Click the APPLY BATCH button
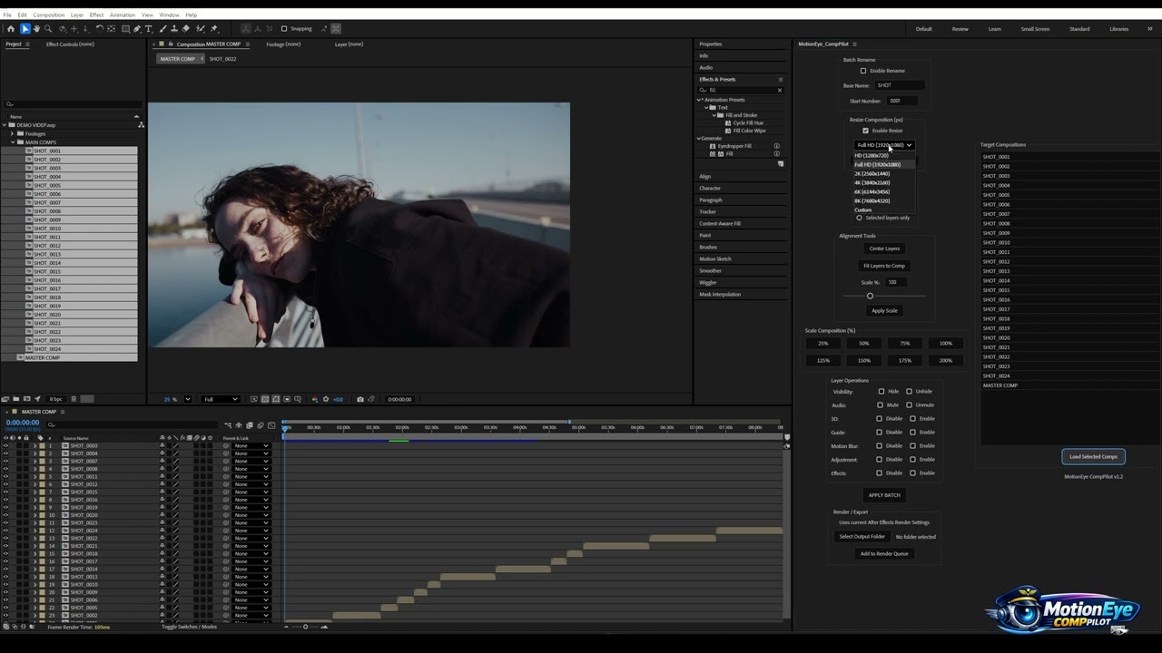Viewport: 1162px width, 653px height. 884,495
